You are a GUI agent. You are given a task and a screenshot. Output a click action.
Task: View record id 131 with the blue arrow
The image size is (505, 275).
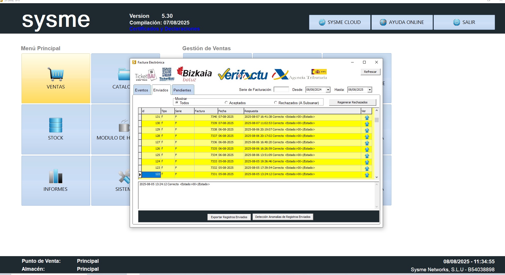(x=367, y=117)
